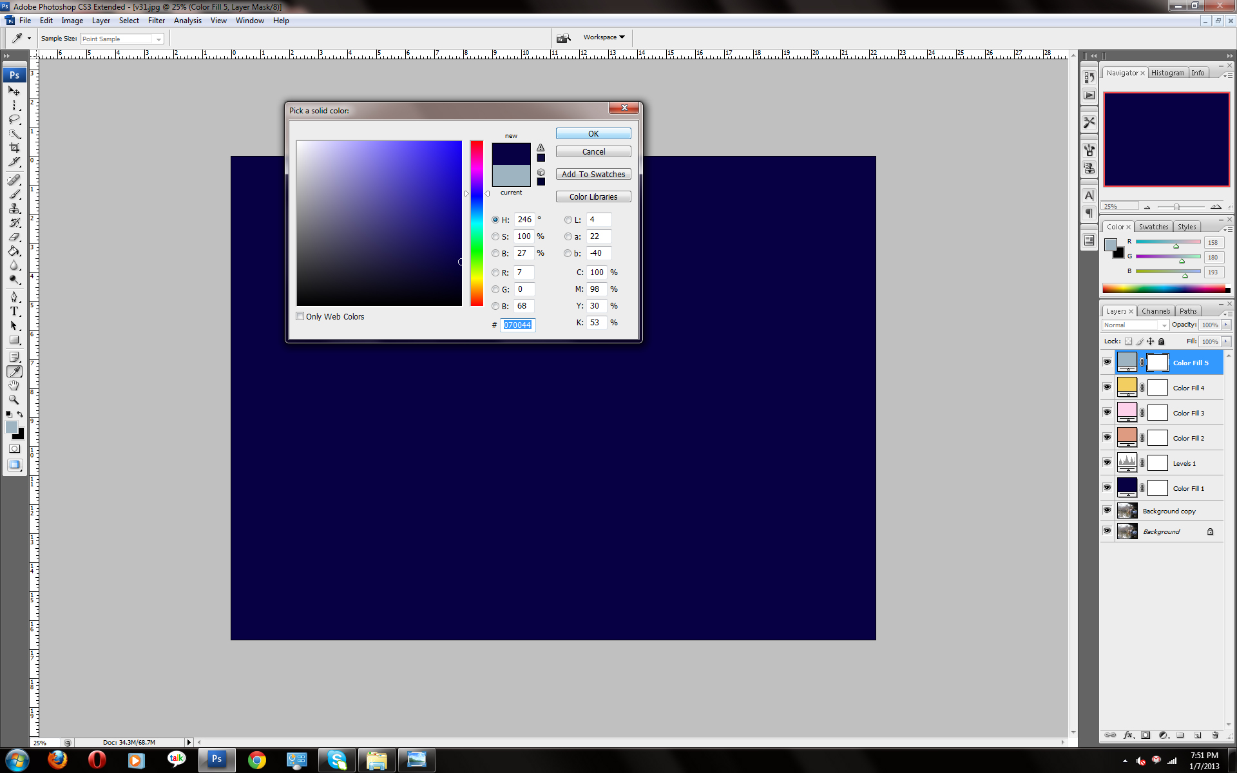Open the Filter menu
Screen dimensions: 1237x773
(157, 21)
